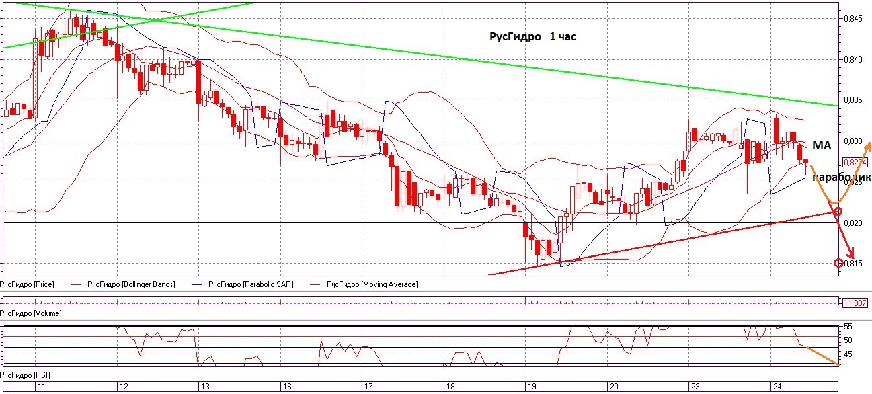Viewport: 872px width, 394px height.
Task: Select the РусГидро [Parabolic SAR] legend label
Action: [251, 285]
